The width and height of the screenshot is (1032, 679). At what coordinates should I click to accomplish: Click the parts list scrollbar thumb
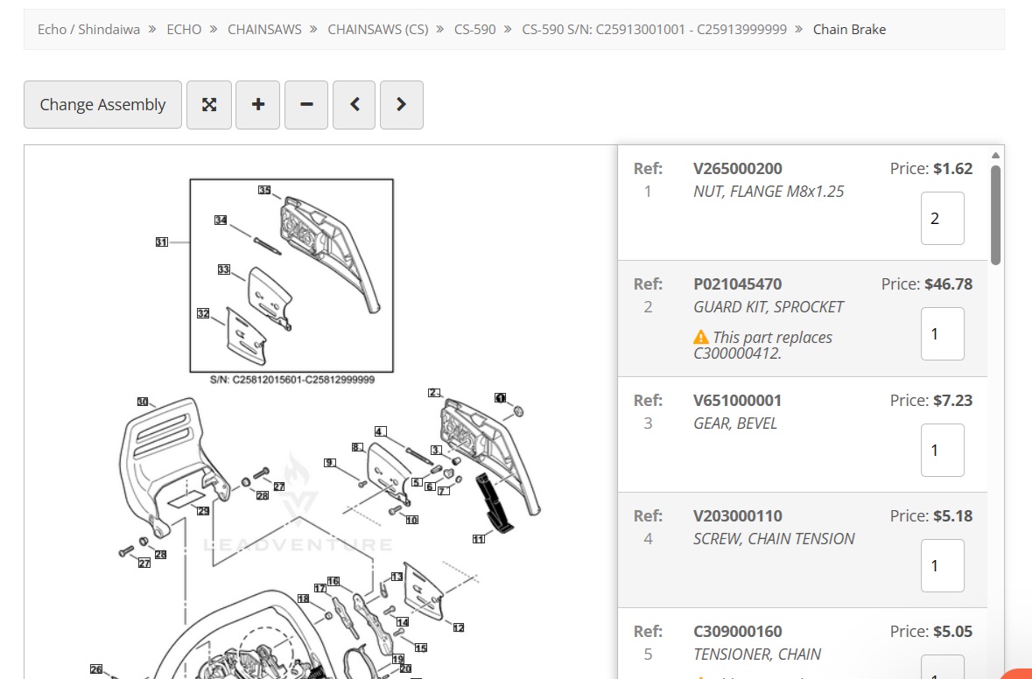pos(995,214)
